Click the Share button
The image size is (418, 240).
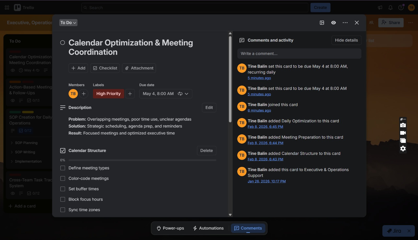[391, 23]
